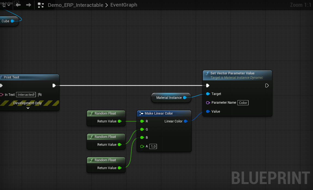Select the Material Instance variable node

click(171, 98)
